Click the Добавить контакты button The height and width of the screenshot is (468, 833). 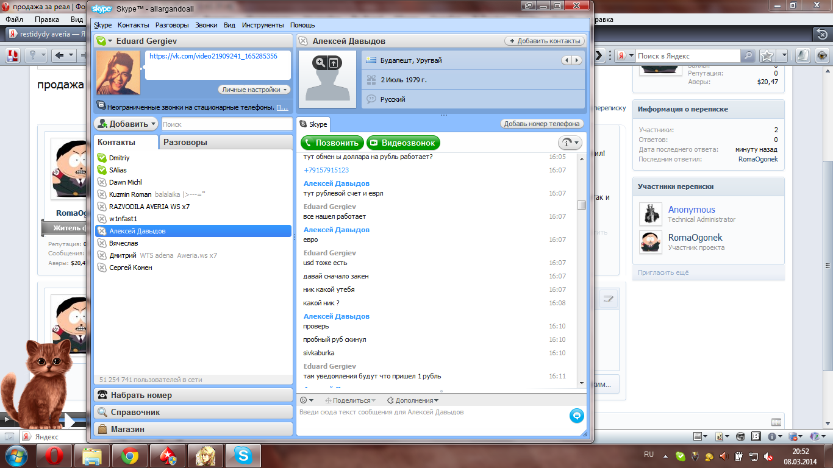pos(545,41)
